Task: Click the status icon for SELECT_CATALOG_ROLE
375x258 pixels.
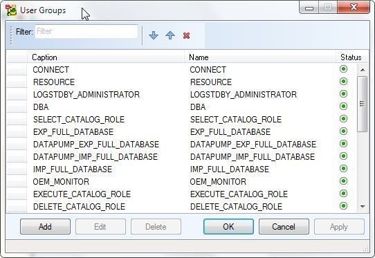Action: [x=343, y=119]
